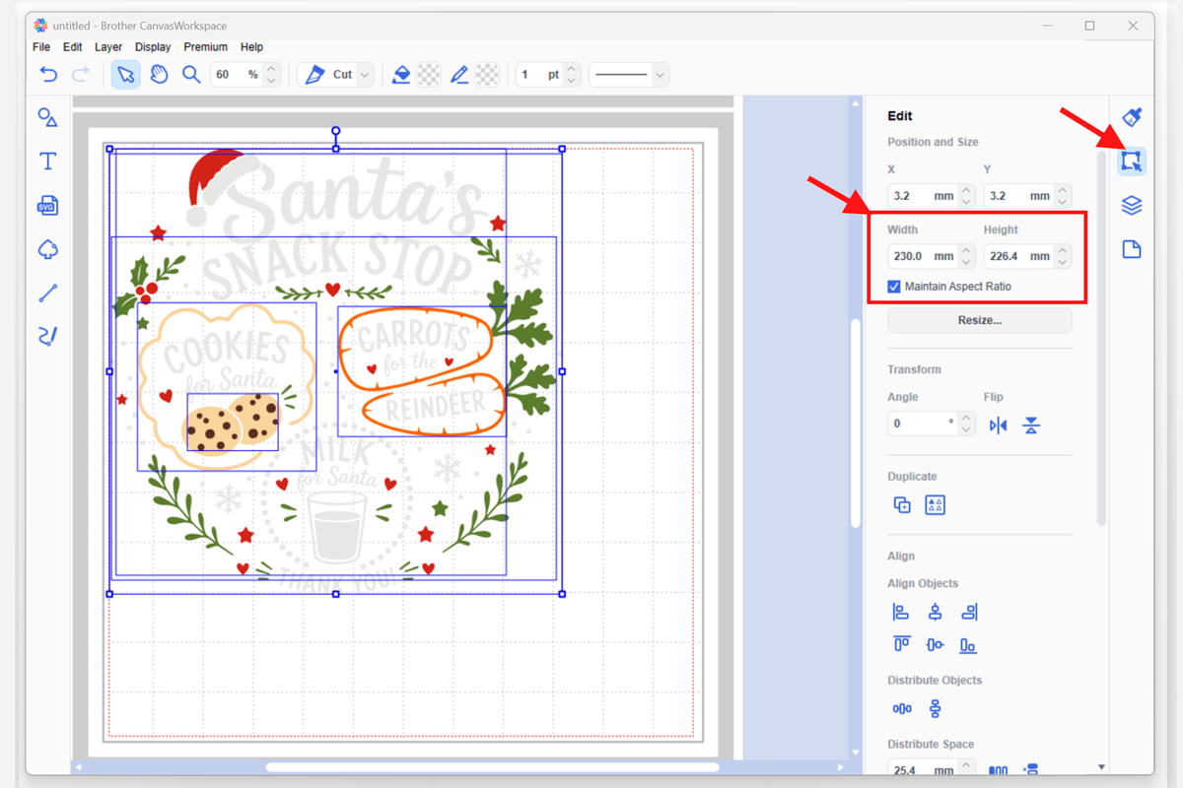Click the Resize... button
The width and height of the screenshot is (1183, 788).
[980, 321]
